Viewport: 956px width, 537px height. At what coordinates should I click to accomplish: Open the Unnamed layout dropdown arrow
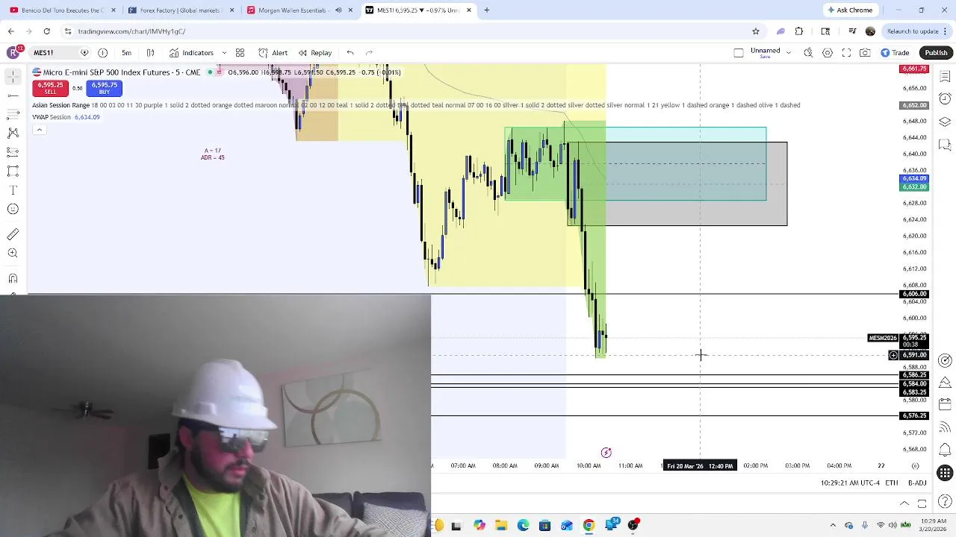789,53
